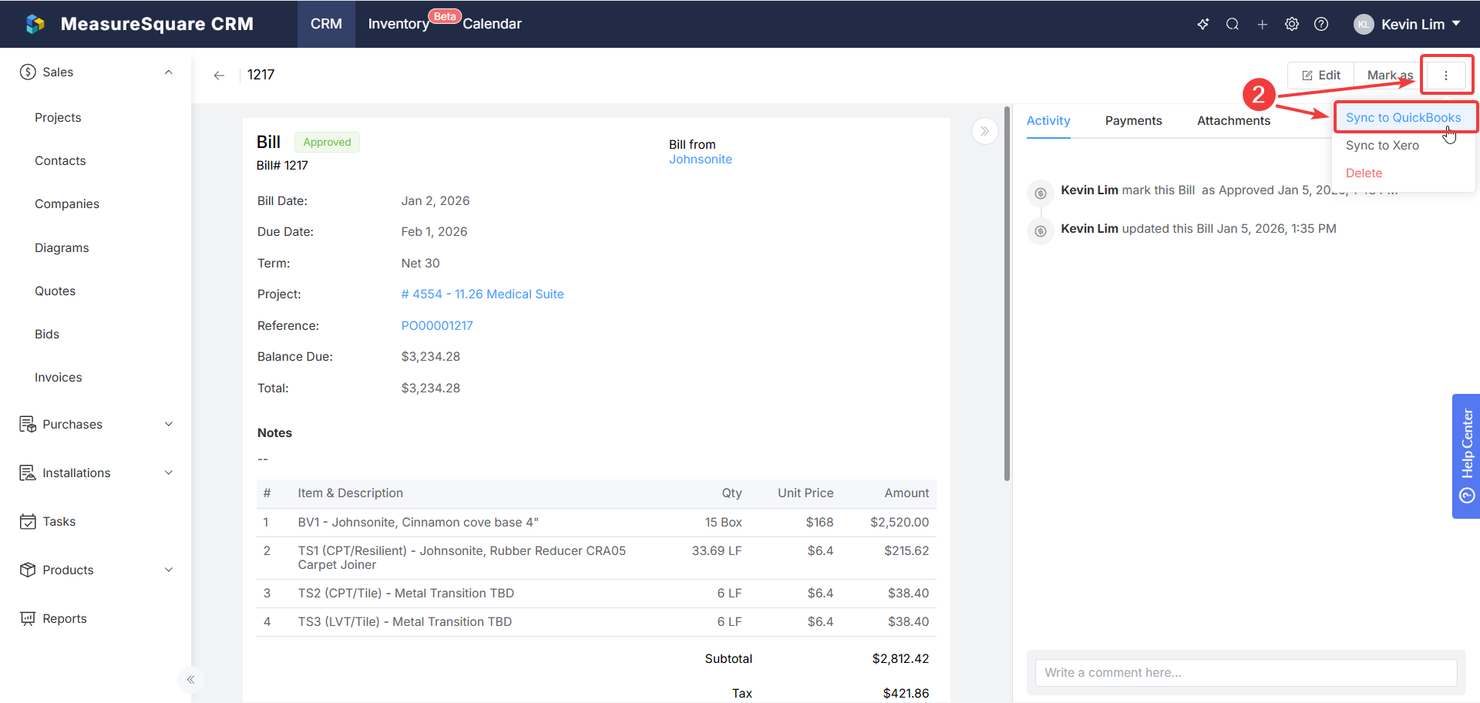1480x703 pixels.
Task: Open Invoices in the sidebar
Action: pyautogui.click(x=58, y=377)
